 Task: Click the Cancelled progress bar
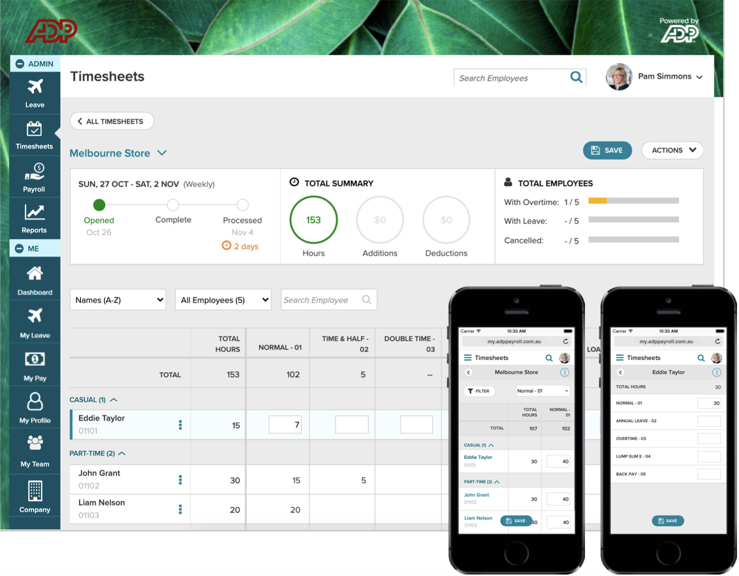pos(633,240)
